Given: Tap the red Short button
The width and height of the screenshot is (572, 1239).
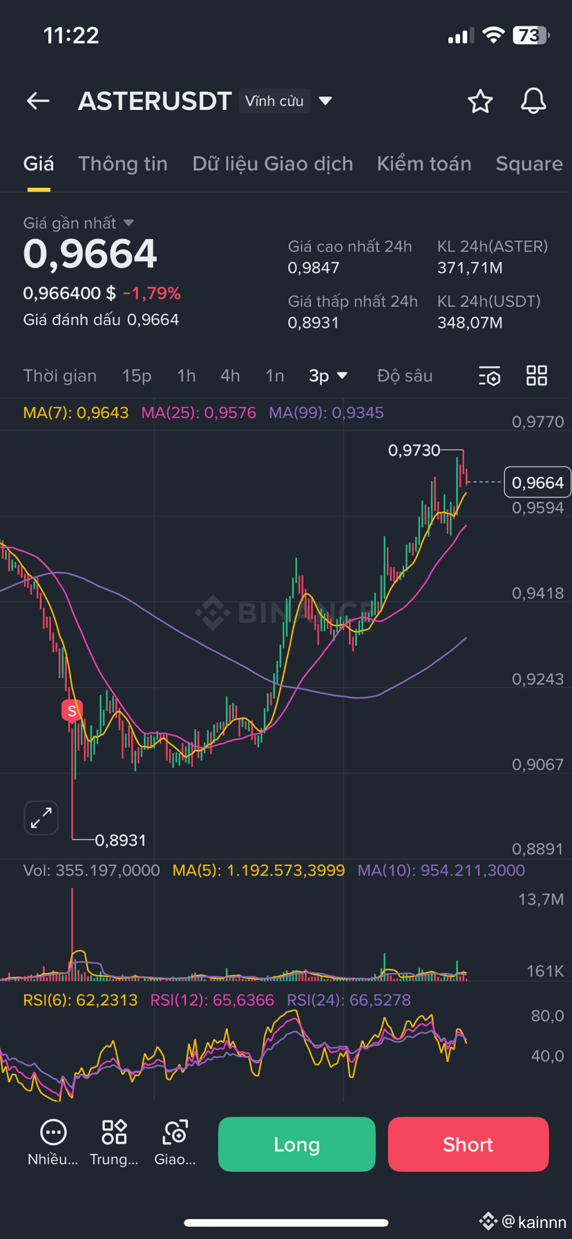Looking at the screenshot, I should [468, 1144].
